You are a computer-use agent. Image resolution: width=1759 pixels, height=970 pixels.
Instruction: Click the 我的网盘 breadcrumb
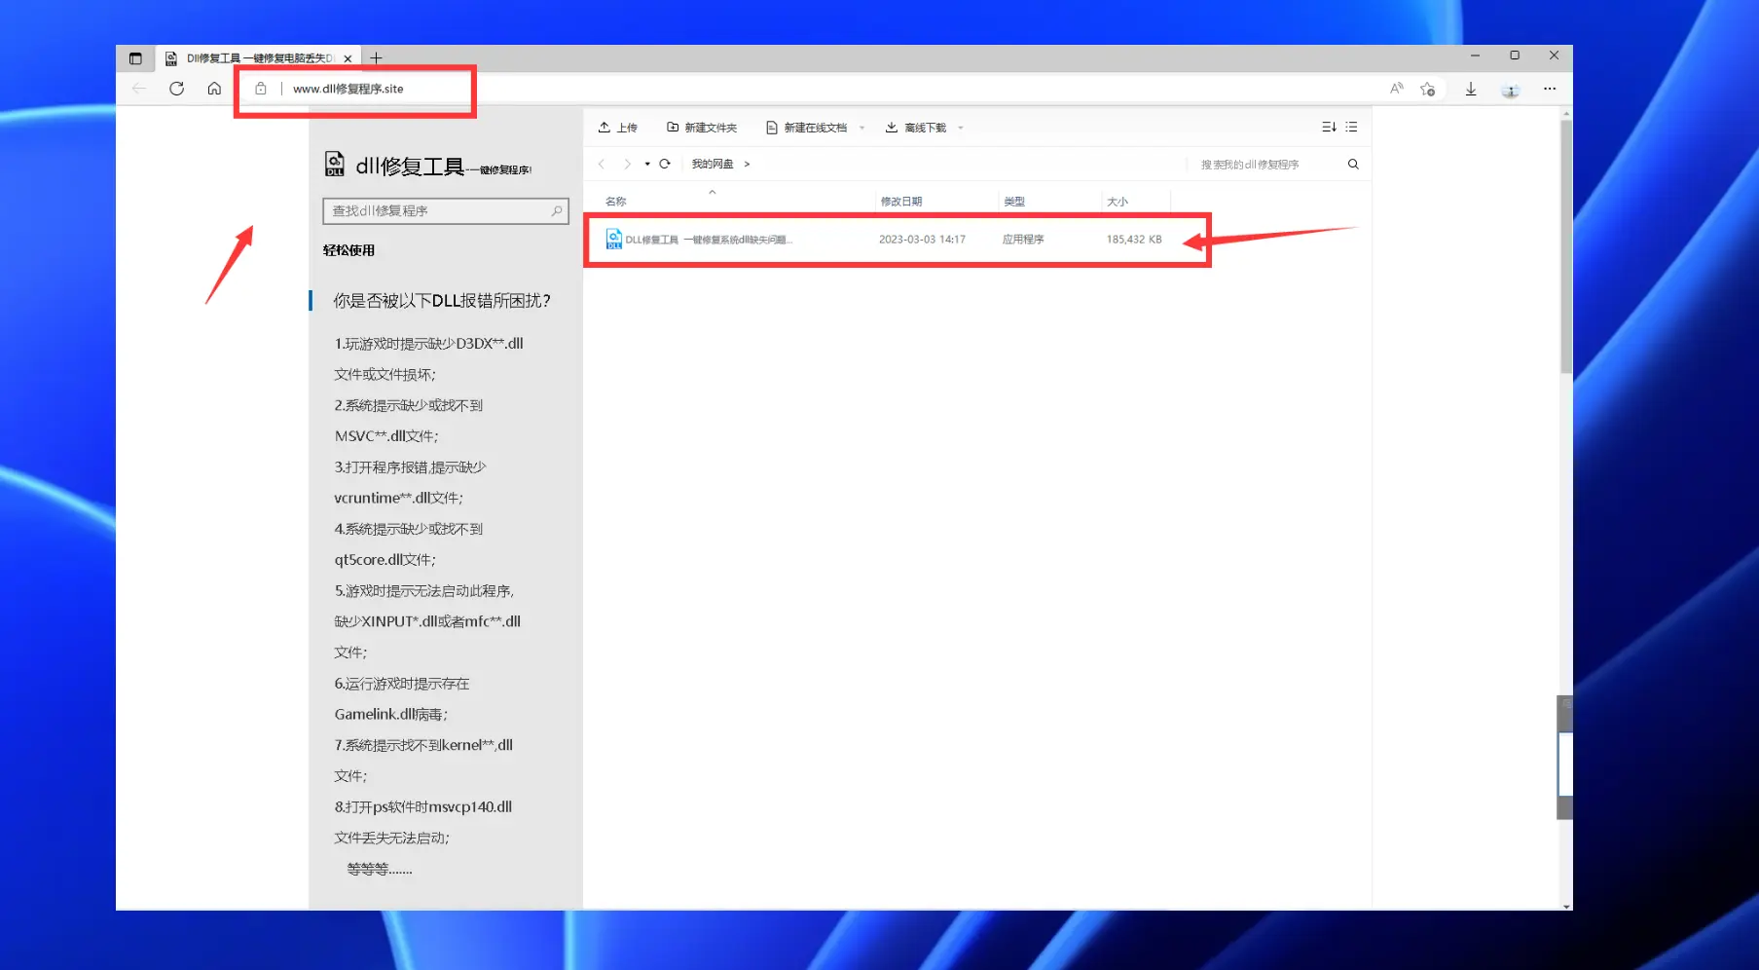(x=713, y=164)
